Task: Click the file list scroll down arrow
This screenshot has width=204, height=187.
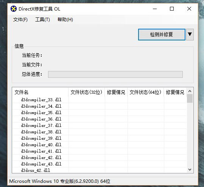Action: pyautogui.click(x=190, y=170)
